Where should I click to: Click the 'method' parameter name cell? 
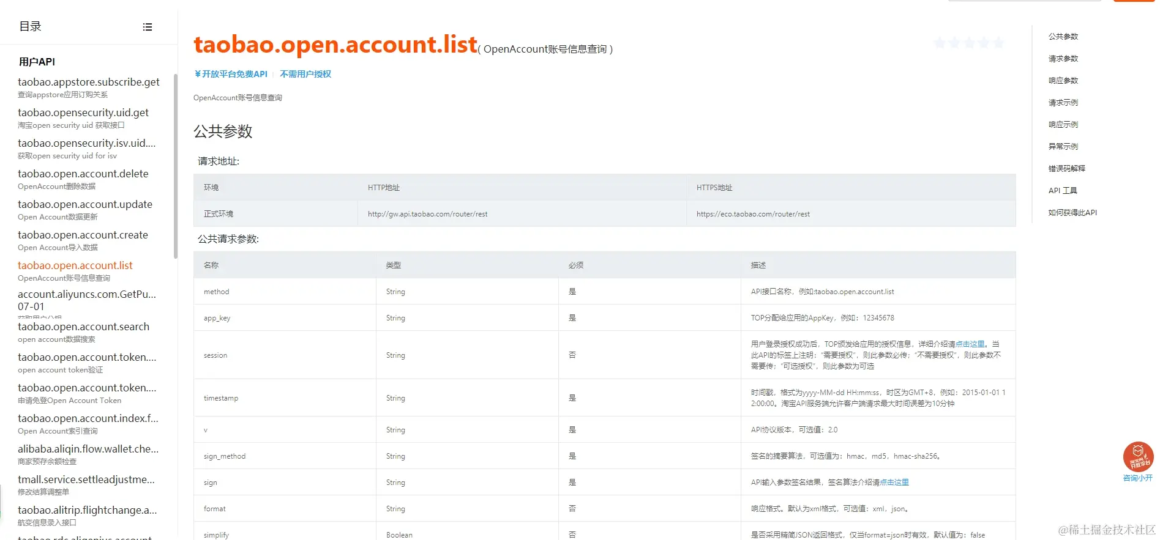tap(285, 292)
